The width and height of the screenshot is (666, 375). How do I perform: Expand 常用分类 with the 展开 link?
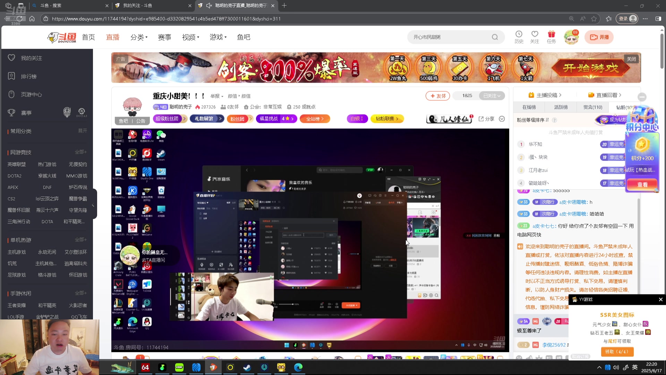point(83,131)
